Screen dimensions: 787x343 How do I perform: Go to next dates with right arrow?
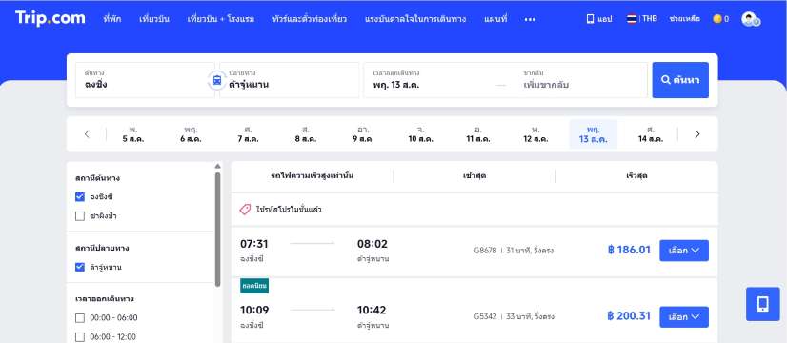pos(696,134)
